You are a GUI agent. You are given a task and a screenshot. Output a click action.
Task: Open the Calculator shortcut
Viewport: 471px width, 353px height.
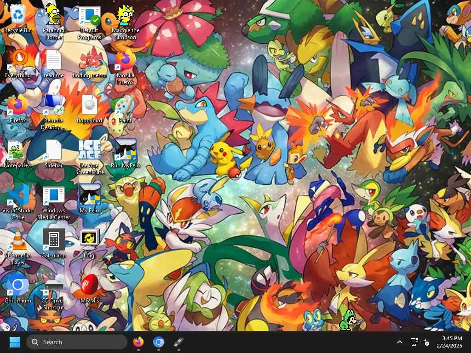click(53, 244)
